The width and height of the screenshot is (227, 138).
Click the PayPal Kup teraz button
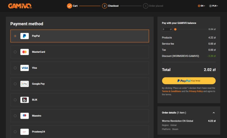[189, 81]
